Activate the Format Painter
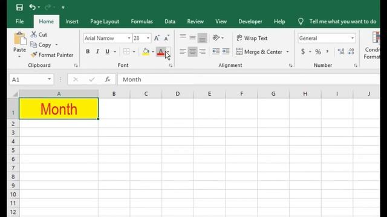 (x=52, y=55)
